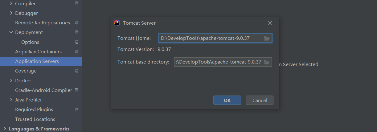The height and width of the screenshot is (132, 377).
Task: Expand Languages & Frameworks section
Action: coord(5,129)
